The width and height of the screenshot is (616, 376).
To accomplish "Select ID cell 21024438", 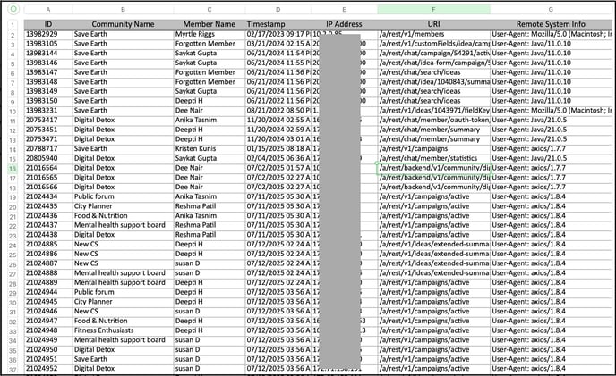I will [x=48, y=235].
